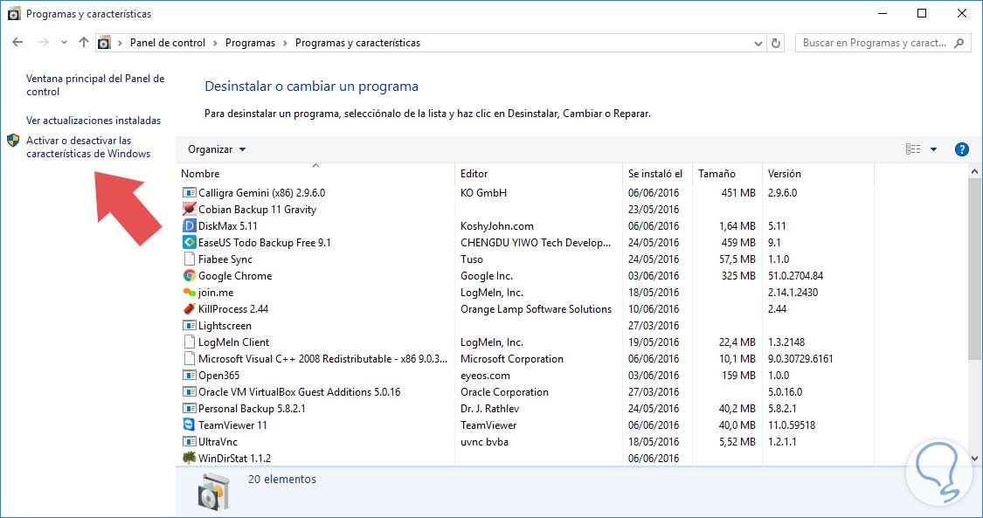Click the search magnifier icon
983x518 pixels.
pos(959,43)
